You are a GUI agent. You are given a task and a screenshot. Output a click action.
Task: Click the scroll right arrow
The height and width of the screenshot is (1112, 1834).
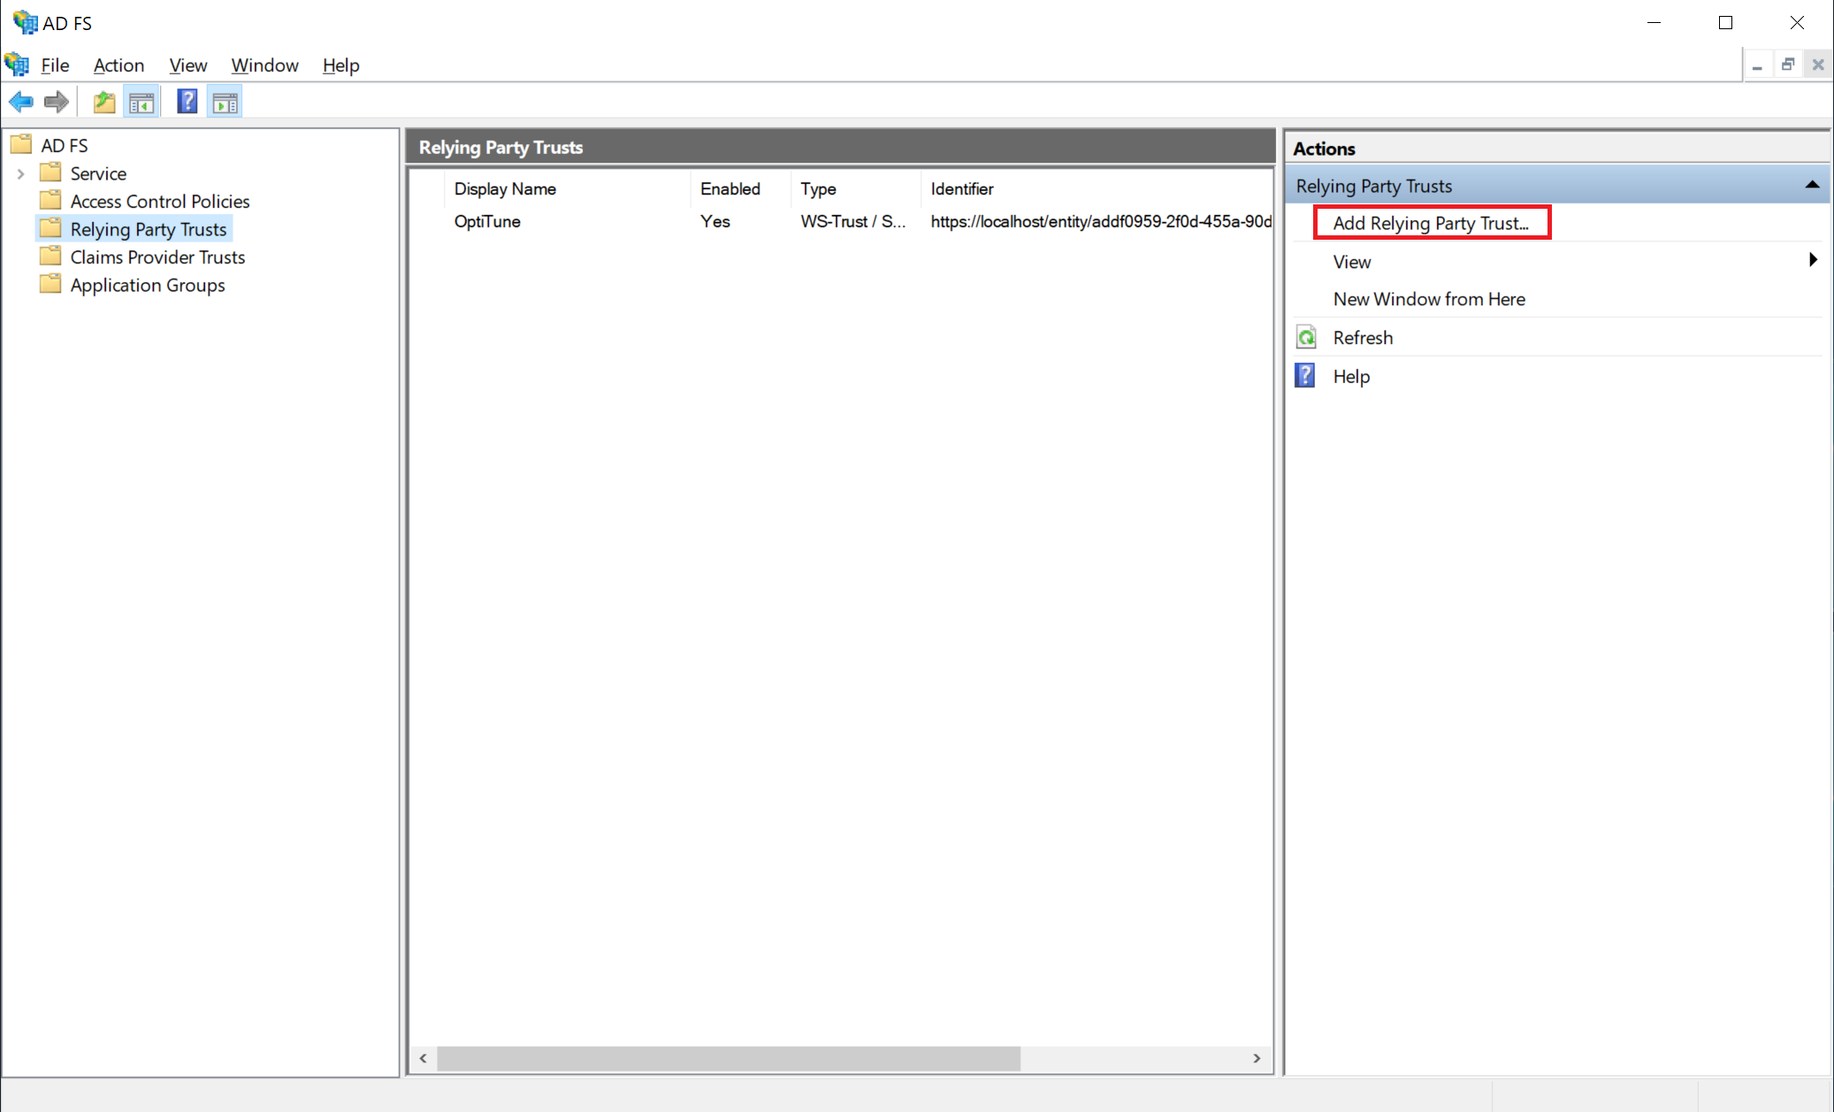pyautogui.click(x=1257, y=1058)
